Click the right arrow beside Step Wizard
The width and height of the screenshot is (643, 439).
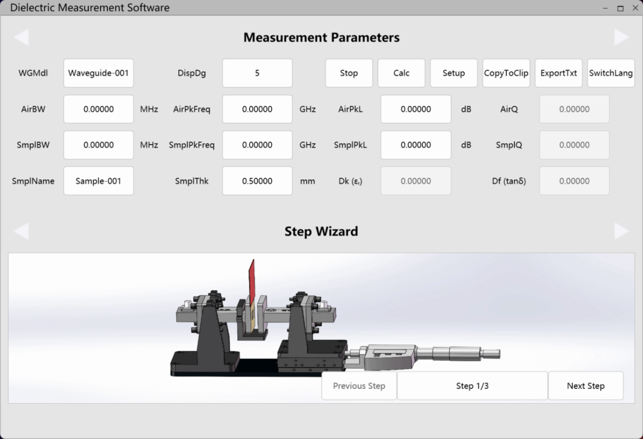pyautogui.click(x=622, y=231)
